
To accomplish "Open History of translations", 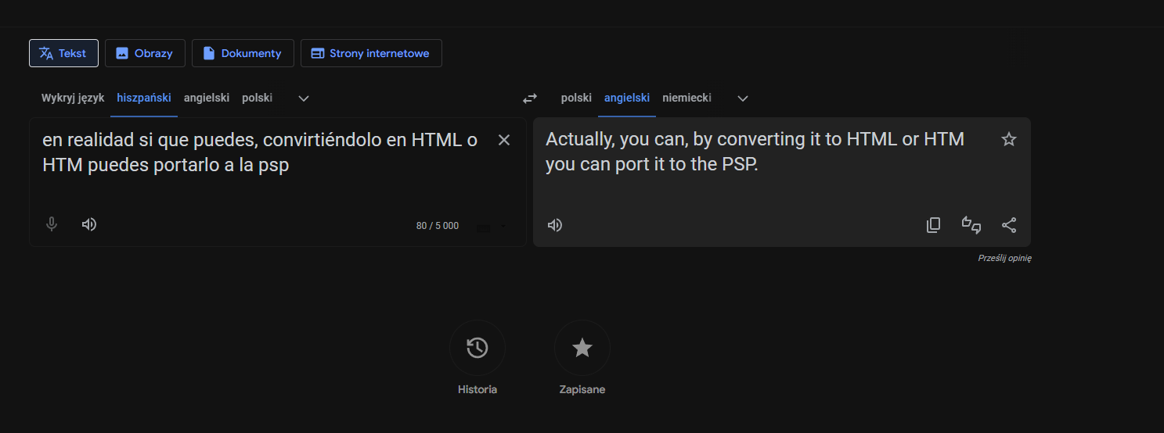I will 477,348.
